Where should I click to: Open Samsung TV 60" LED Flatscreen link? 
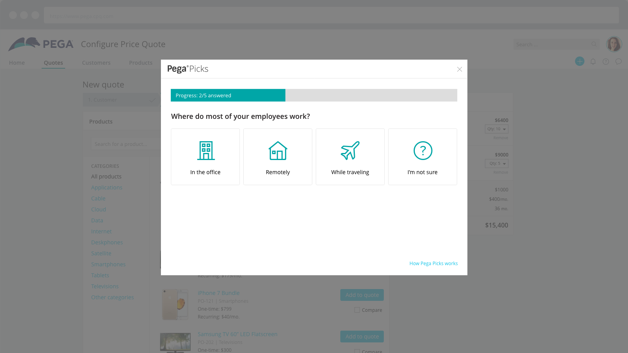point(237,334)
